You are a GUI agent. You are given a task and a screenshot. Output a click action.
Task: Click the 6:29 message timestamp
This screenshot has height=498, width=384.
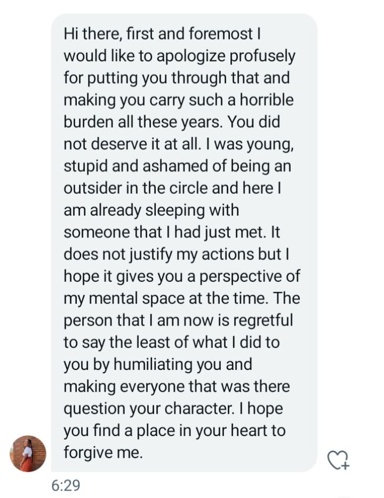coord(66,486)
